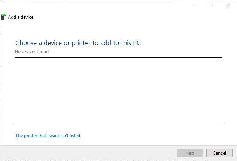Click the word 'listed' in the bottom link
Screen dimensions: 237x161
(x=75, y=136)
